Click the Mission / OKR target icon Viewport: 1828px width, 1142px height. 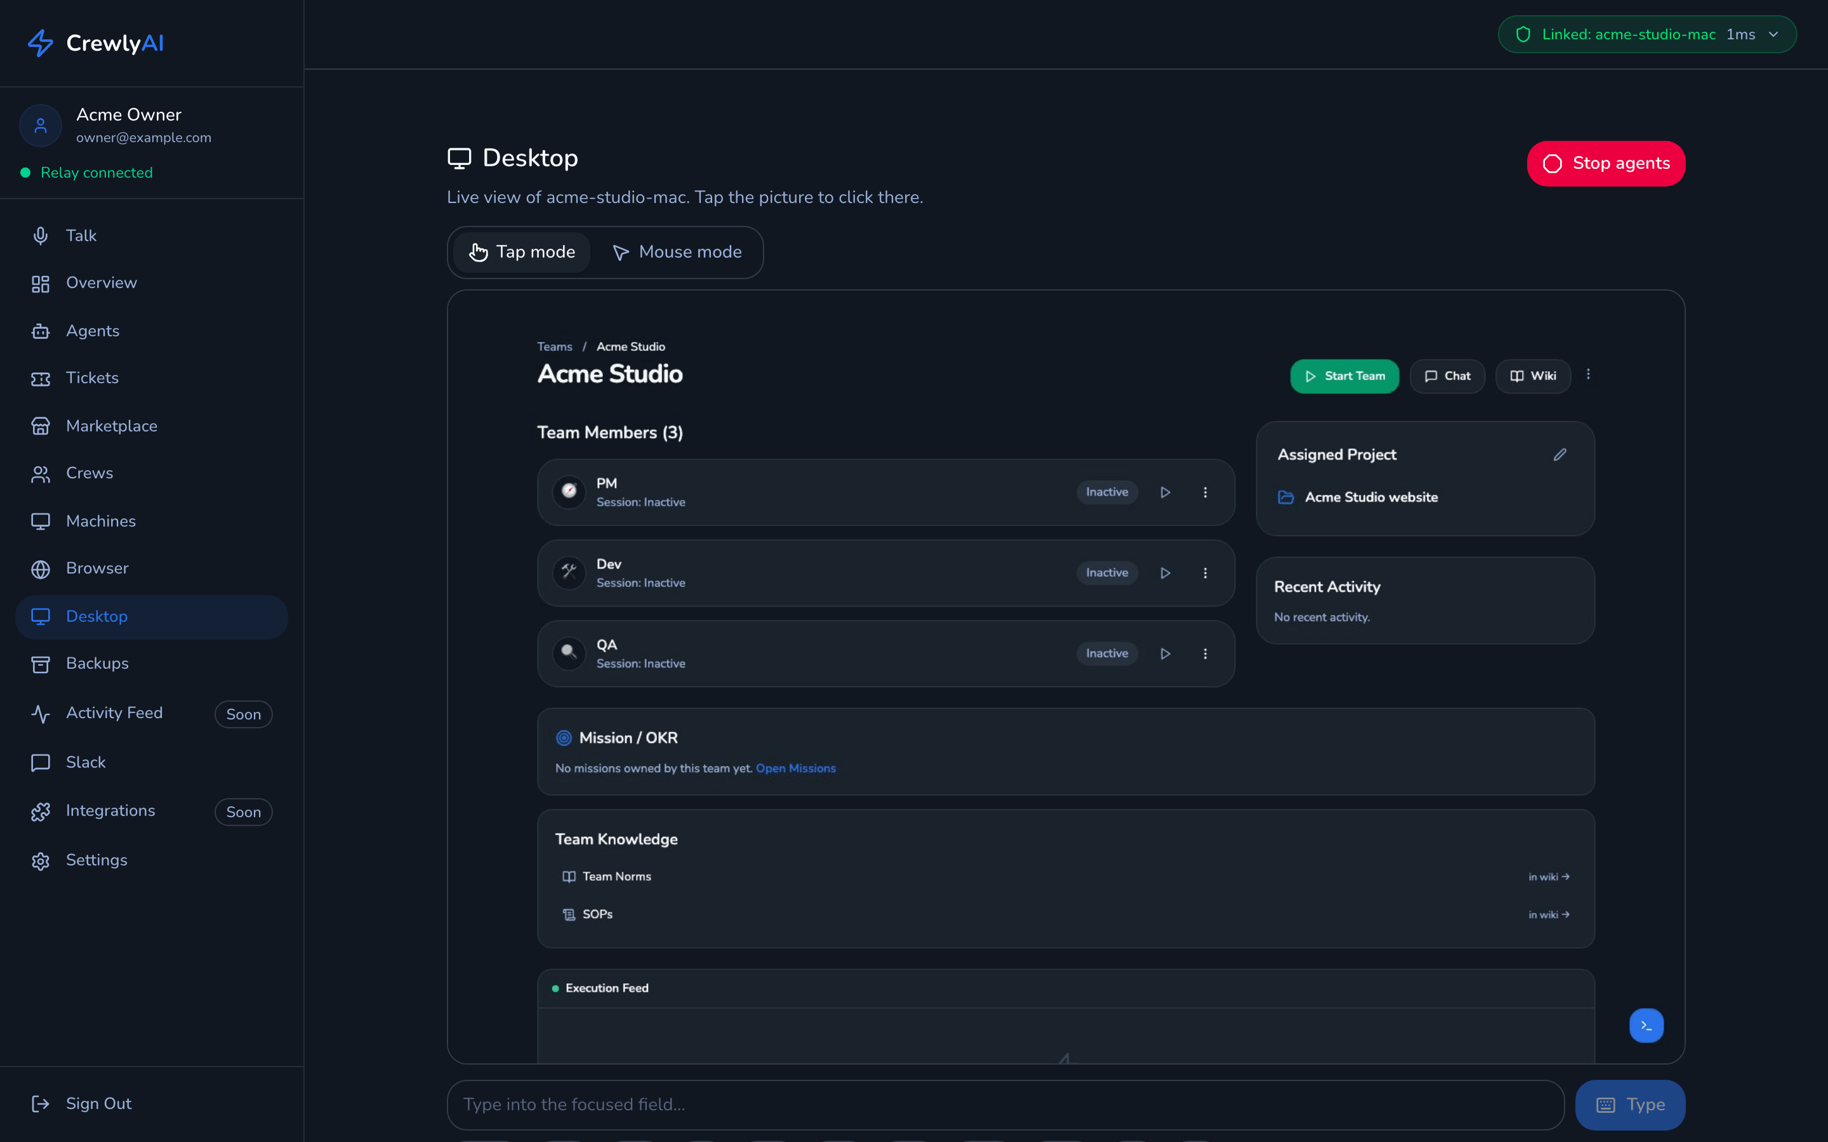point(564,738)
